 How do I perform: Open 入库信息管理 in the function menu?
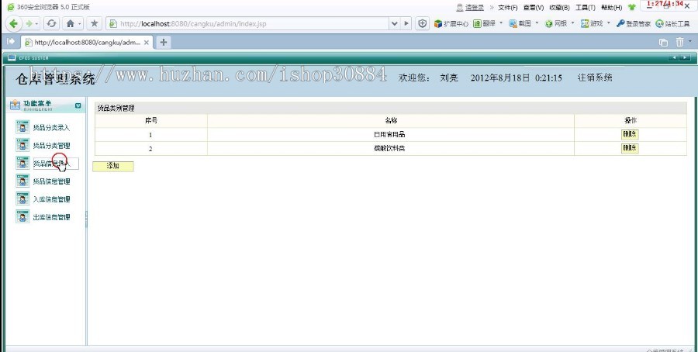52,199
